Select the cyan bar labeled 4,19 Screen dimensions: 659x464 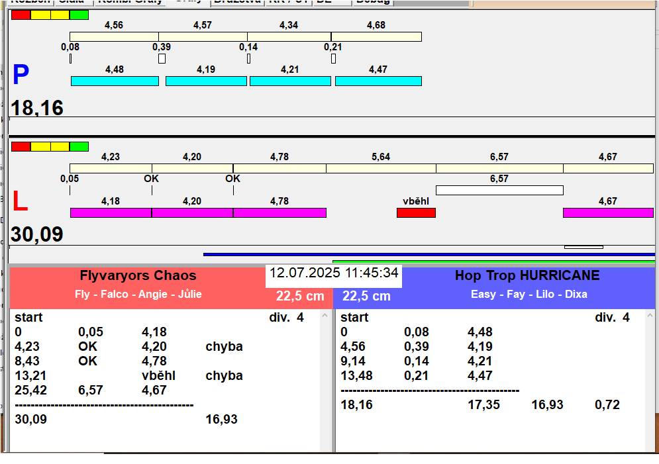(x=206, y=81)
